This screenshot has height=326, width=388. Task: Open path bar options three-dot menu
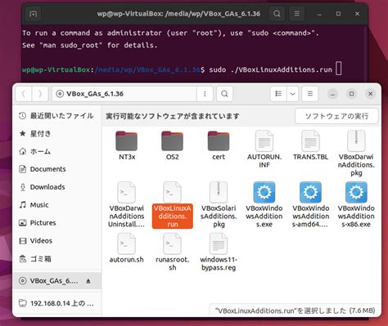[x=205, y=94]
